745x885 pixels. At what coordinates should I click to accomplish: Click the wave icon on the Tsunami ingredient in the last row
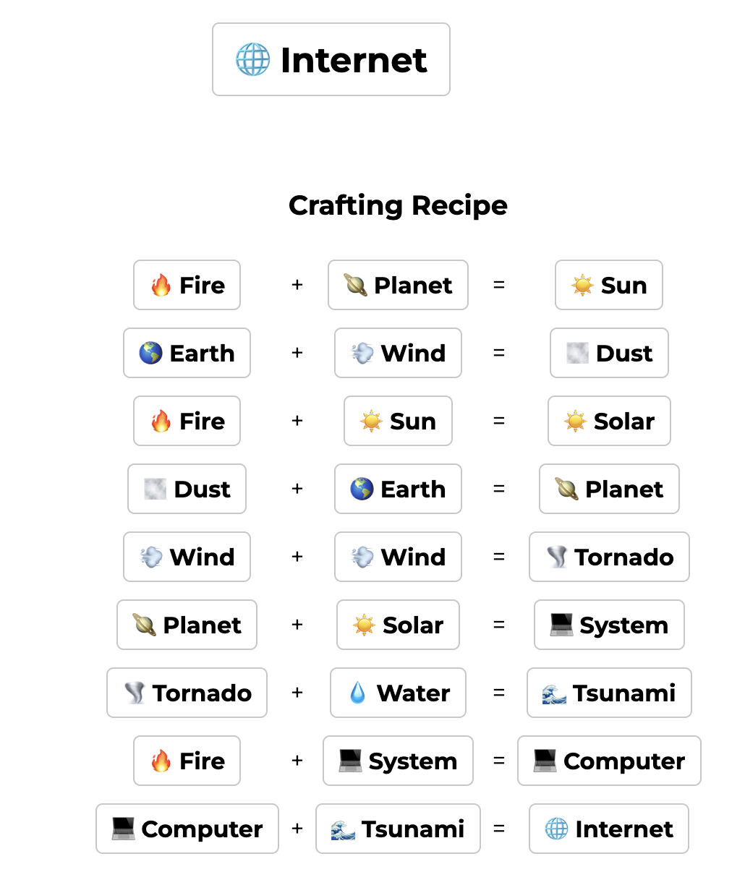(343, 829)
